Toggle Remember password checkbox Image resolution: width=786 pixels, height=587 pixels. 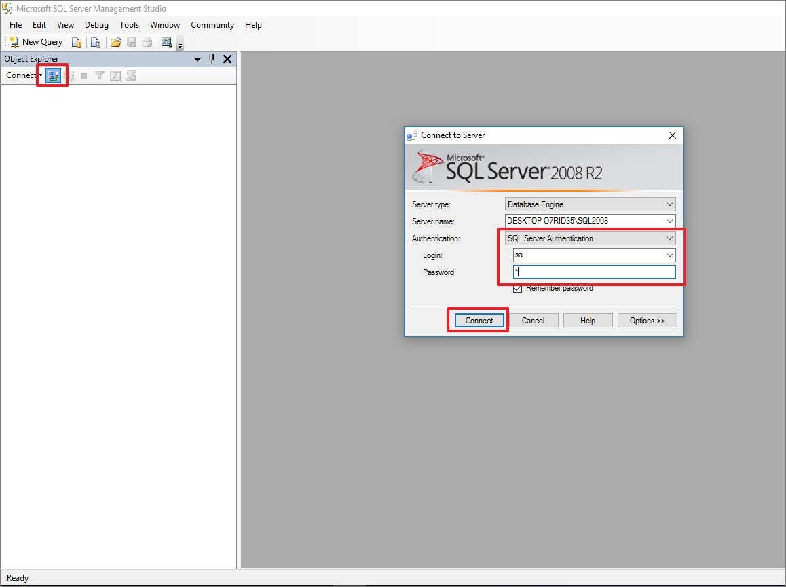pyautogui.click(x=518, y=289)
